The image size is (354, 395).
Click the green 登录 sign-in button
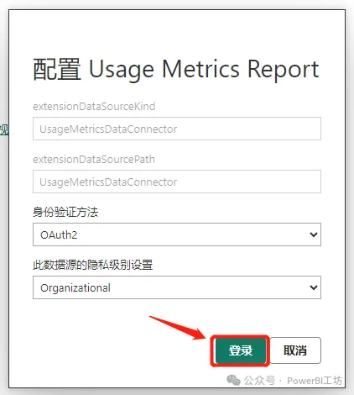tap(241, 350)
